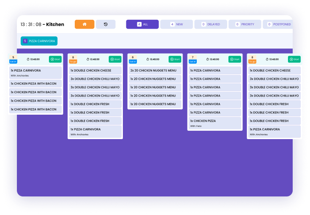Click the PIZZA CARNIVORA summary chip

[39, 41]
